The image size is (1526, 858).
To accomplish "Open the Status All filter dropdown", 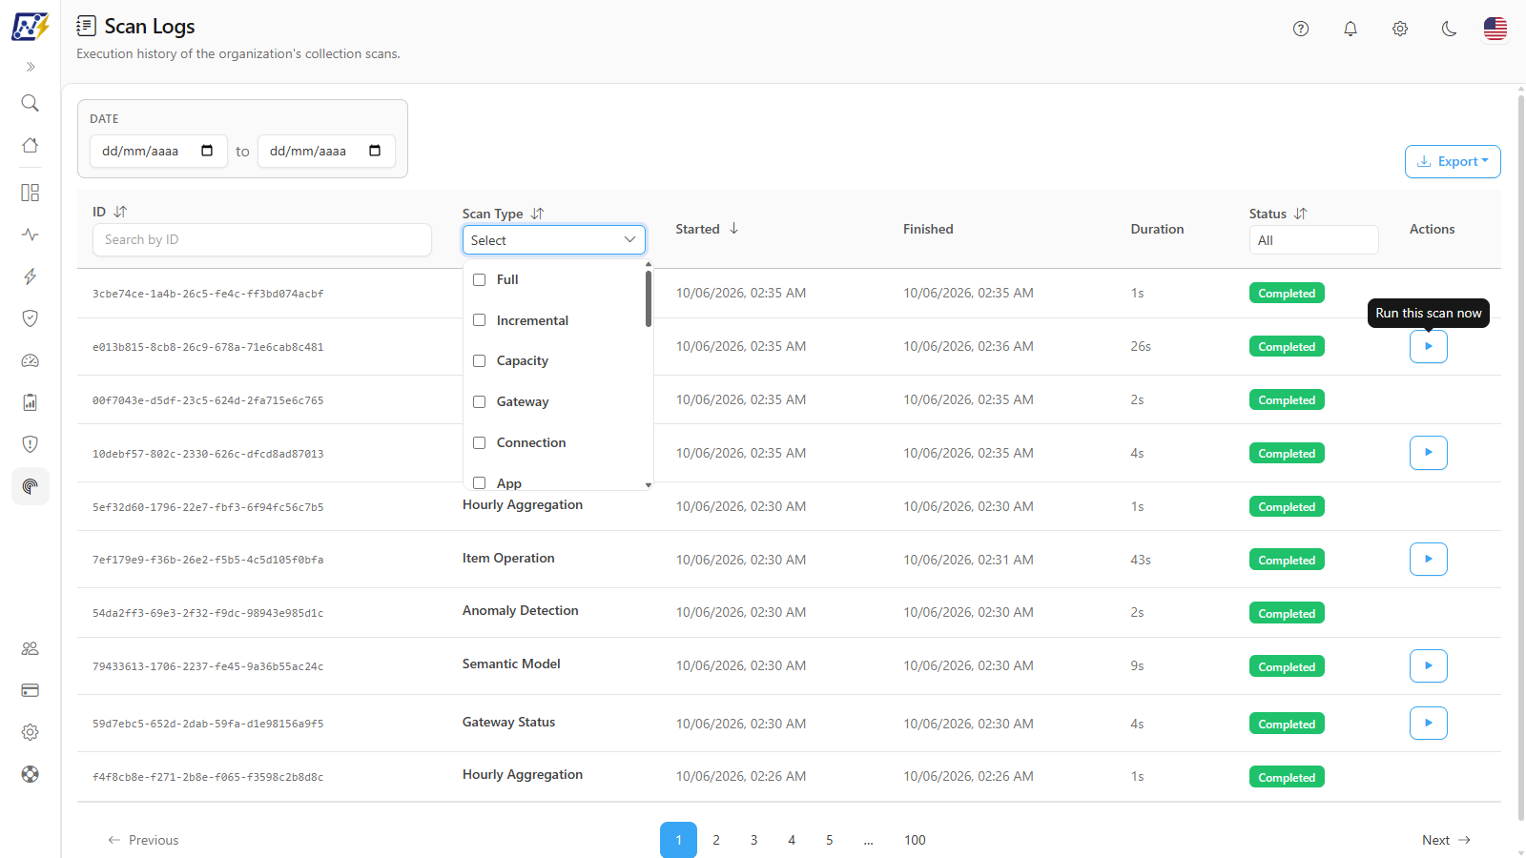I will point(1313,240).
